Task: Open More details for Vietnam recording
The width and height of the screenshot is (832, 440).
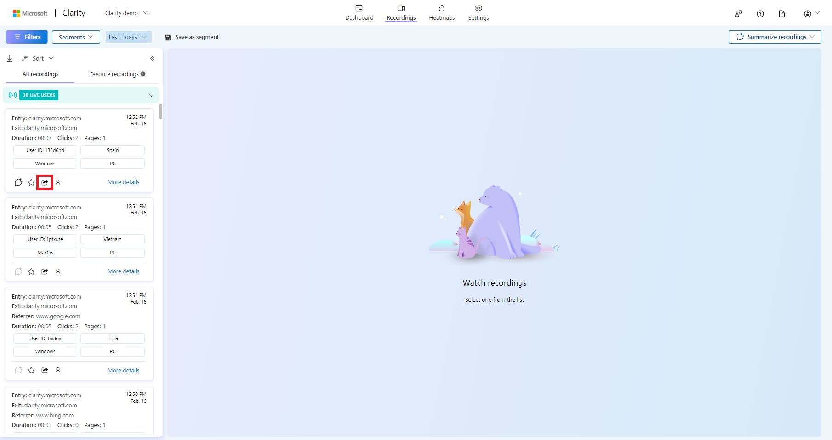Action: tap(123, 271)
